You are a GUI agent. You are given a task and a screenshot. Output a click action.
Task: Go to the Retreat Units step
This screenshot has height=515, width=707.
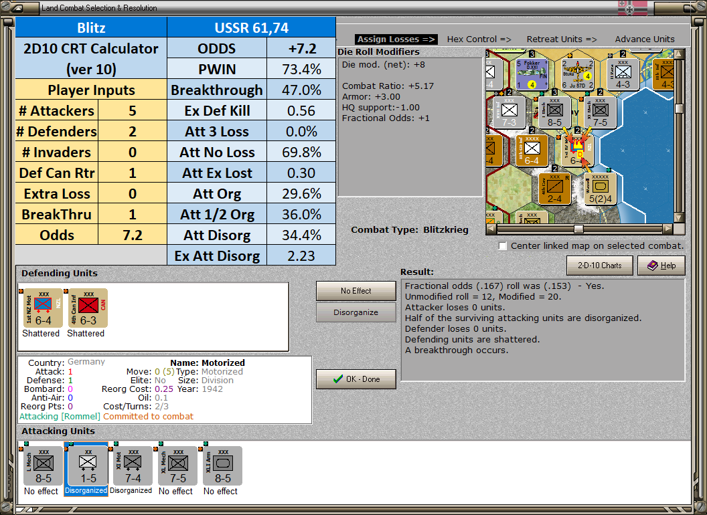pyautogui.click(x=561, y=39)
